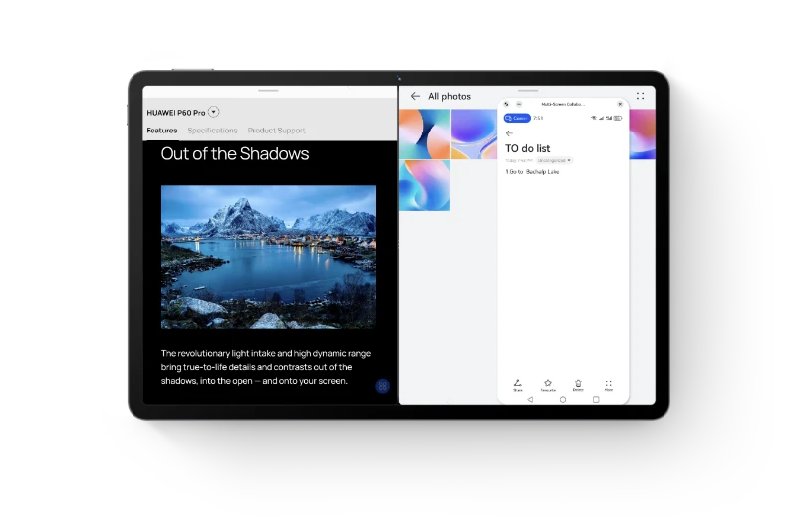Go back from the All photos gallery

[x=415, y=97]
